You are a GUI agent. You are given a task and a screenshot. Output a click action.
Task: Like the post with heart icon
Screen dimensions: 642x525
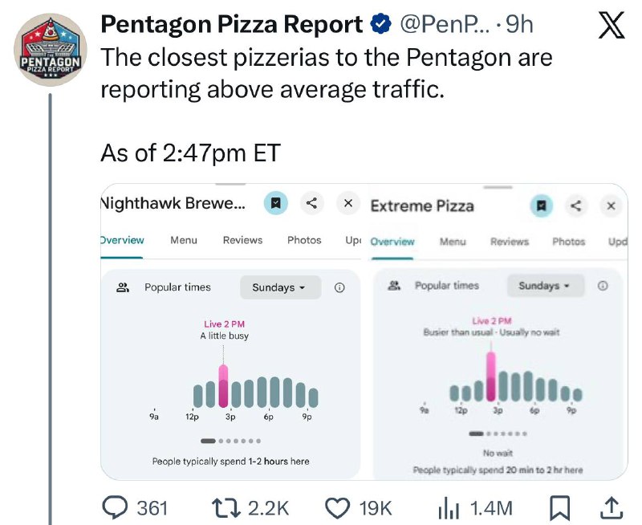click(338, 507)
